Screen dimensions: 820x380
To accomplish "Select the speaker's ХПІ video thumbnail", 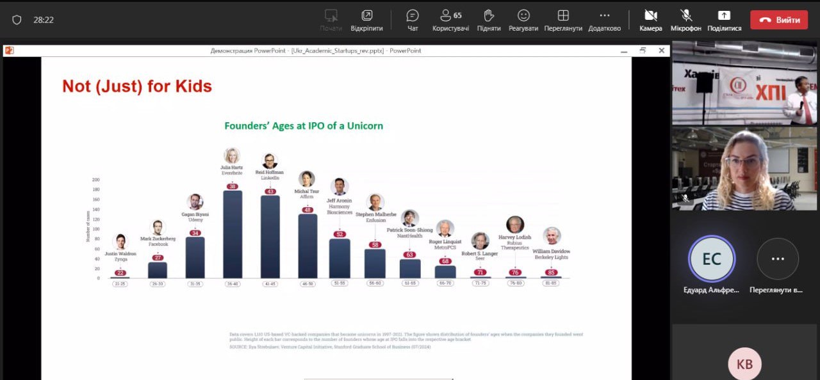I will (744, 83).
